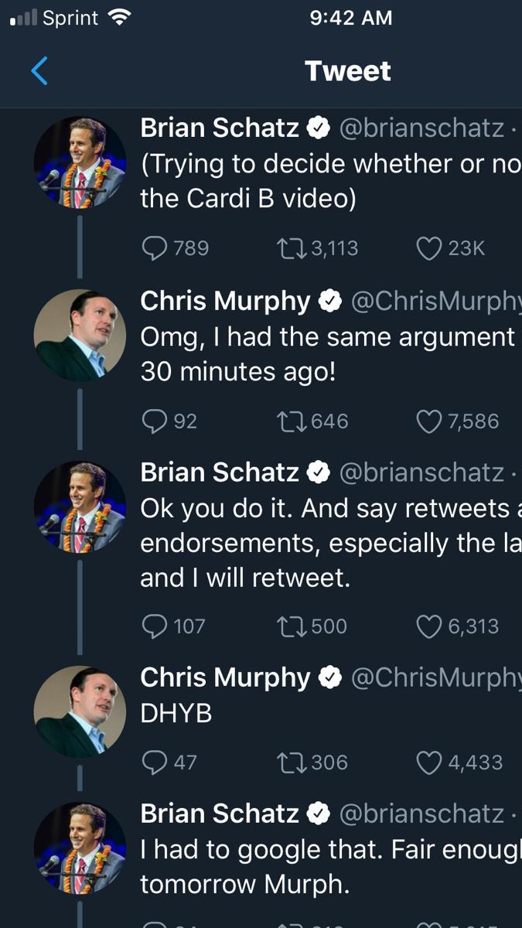
Task: Retweet the tweet with 500 retweets
Action: click(291, 626)
